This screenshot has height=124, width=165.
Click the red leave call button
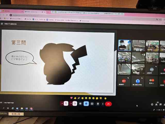click(x=109, y=104)
